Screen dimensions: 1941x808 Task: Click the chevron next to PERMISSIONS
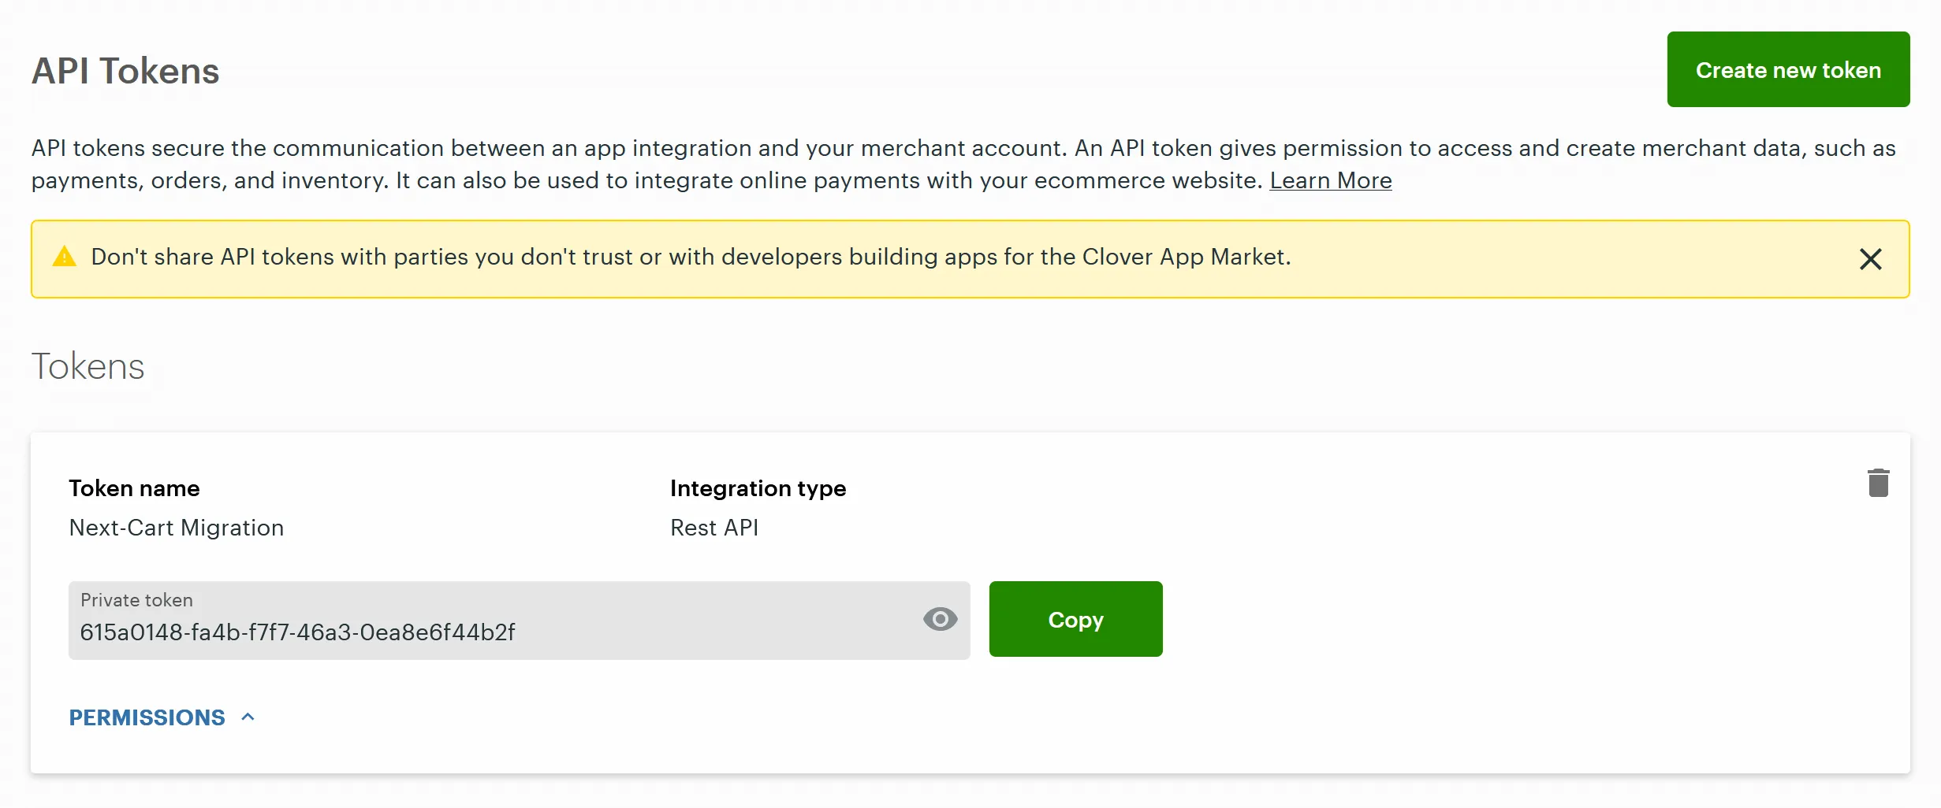(x=248, y=717)
